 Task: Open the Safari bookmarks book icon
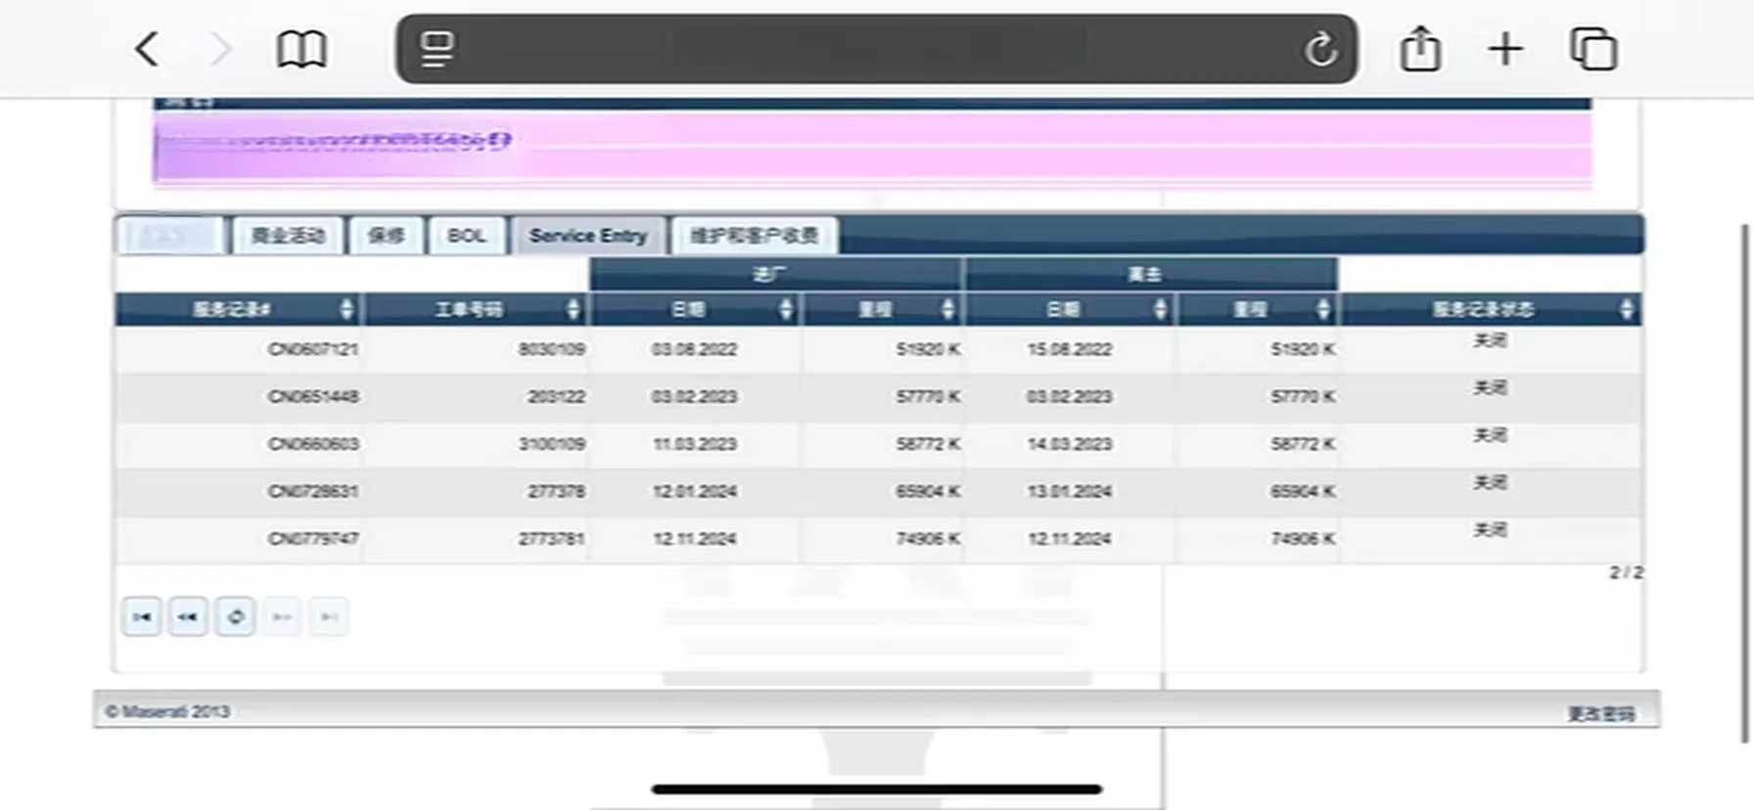coord(300,49)
